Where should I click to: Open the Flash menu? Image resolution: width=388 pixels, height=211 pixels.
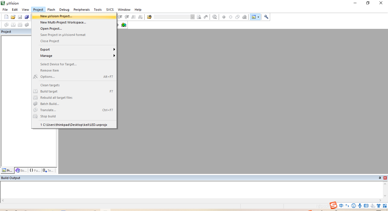[x=51, y=10]
